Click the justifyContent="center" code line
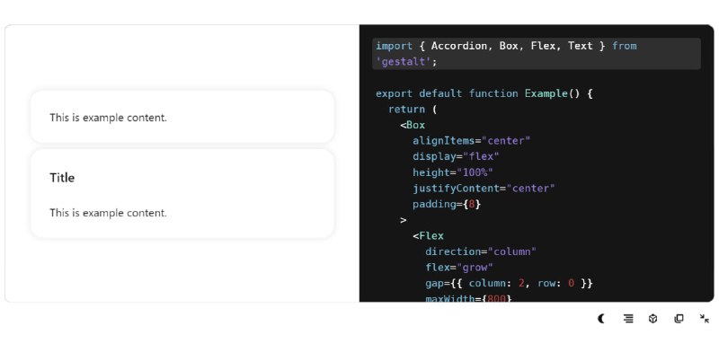The height and width of the screenshot is (352, 719). click(x=484, y=189)
